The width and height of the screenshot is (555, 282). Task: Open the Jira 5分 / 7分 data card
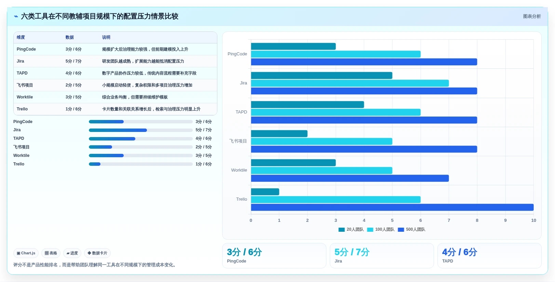(x=382, y=256)
